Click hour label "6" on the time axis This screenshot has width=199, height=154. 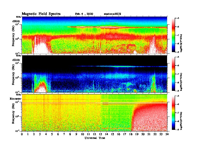[58, 134]
